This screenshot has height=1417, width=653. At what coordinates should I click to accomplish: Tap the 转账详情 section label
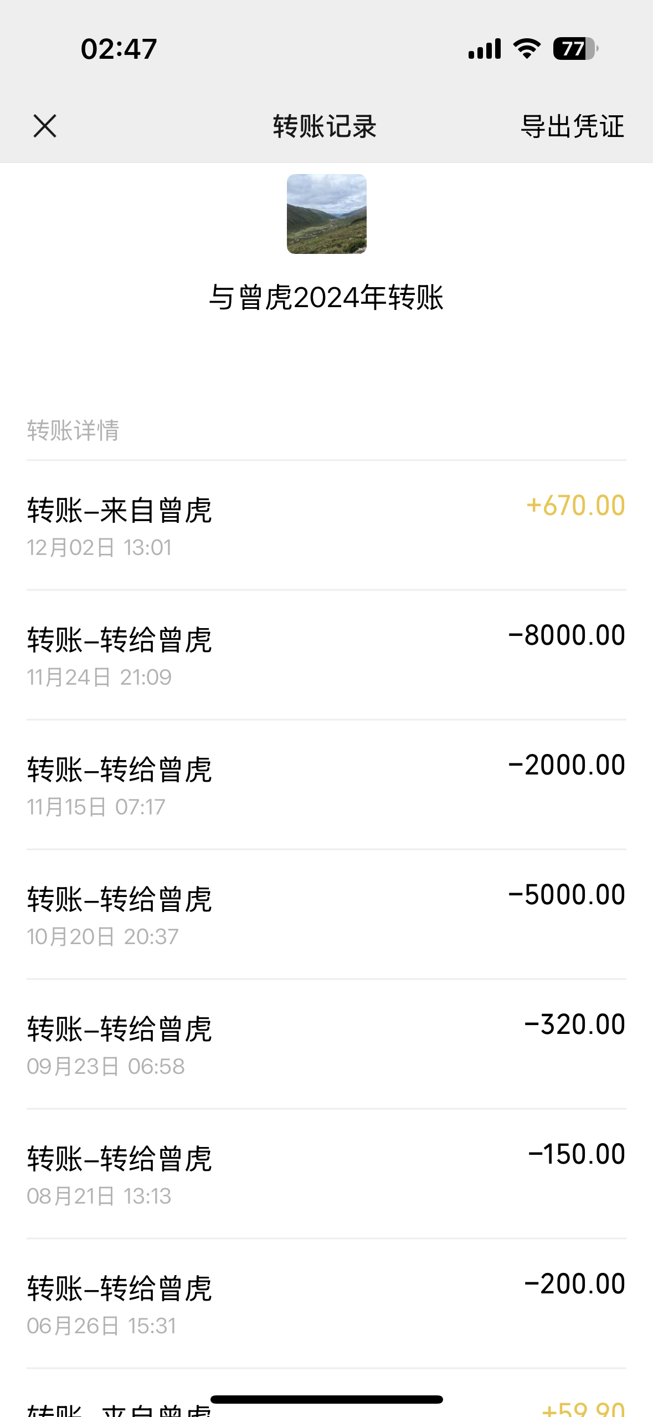[x=73, y=430]
